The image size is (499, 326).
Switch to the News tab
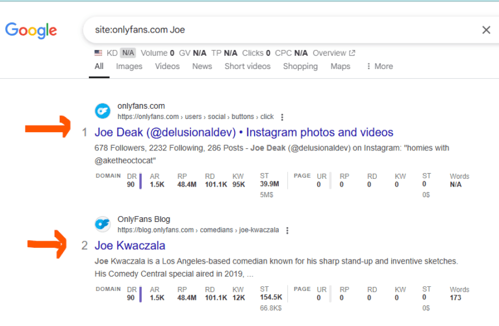tap(202, 66)
